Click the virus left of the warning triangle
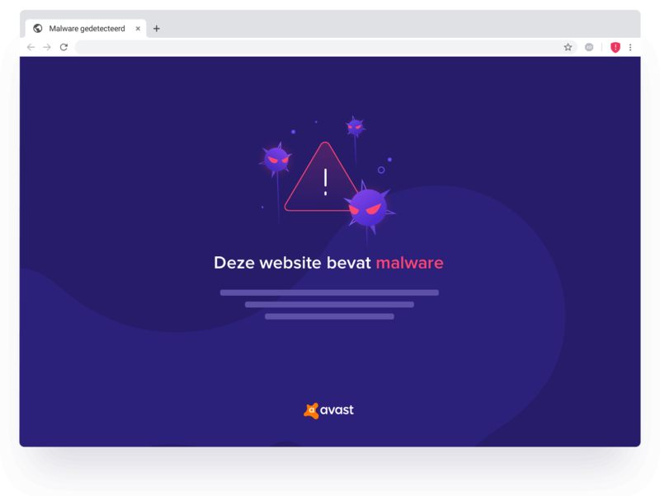 (x=276, y=160)
